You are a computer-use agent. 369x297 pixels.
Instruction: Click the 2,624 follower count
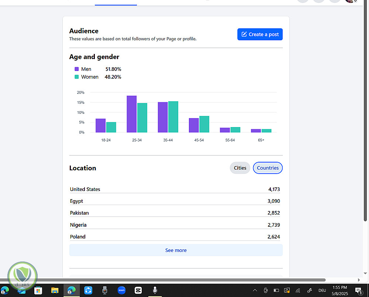click(274, 236)
